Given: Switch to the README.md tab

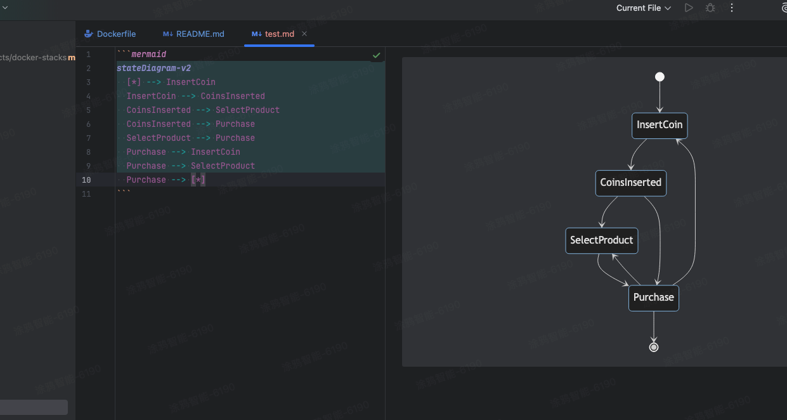Looking at the screenshot, I should point(194,34).
